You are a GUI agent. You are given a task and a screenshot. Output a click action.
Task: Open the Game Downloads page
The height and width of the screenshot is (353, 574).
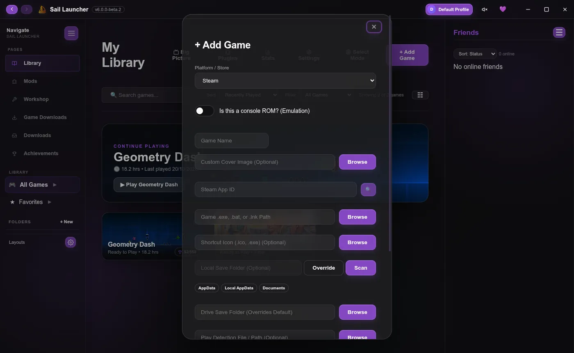click(x=43, y=117)
